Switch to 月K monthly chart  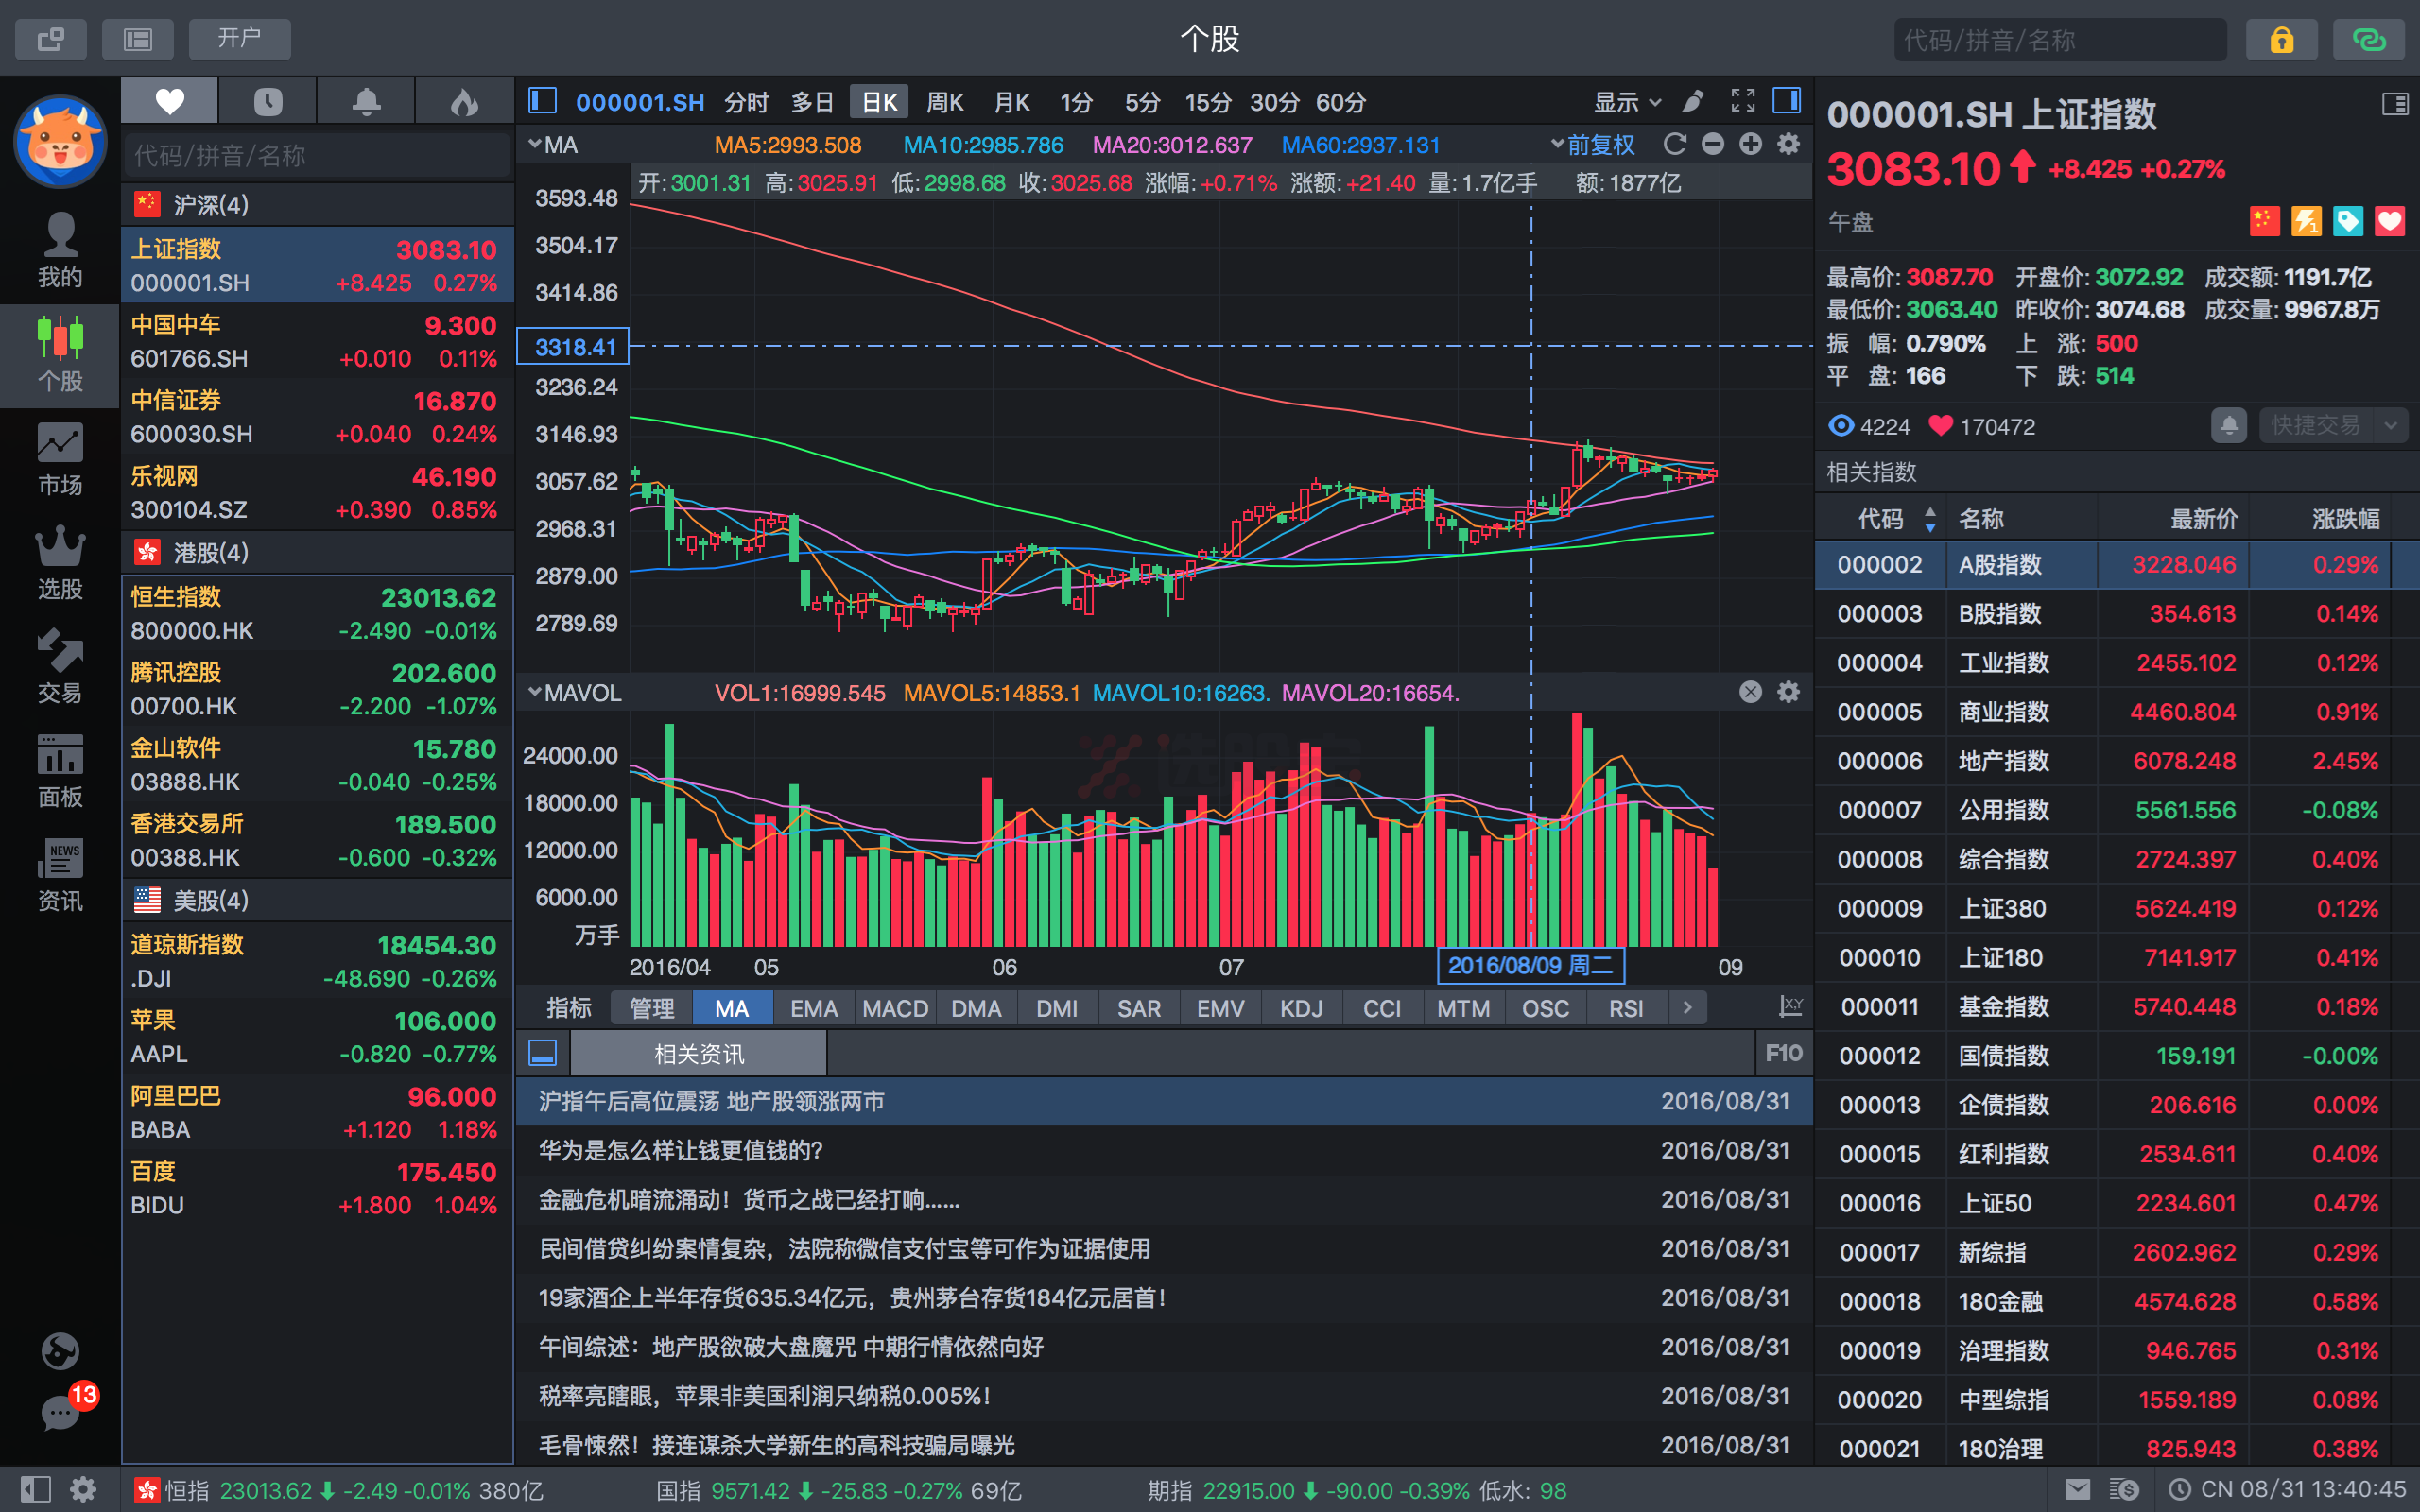tap(1012, 102)
